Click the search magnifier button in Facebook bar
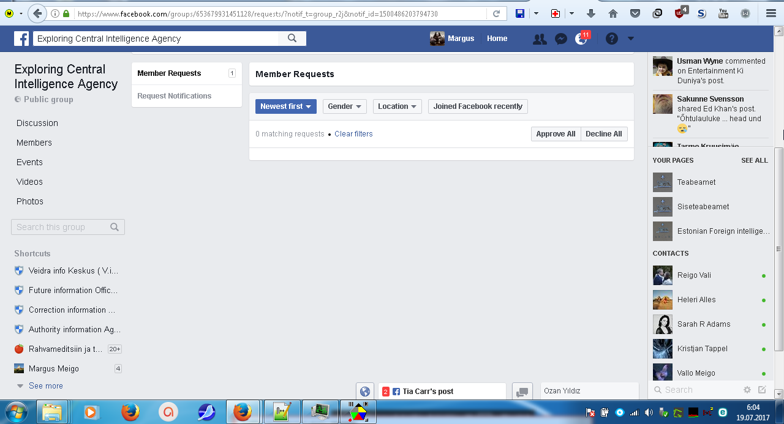The width and height of the screenshot is (784, 424). 292,39
